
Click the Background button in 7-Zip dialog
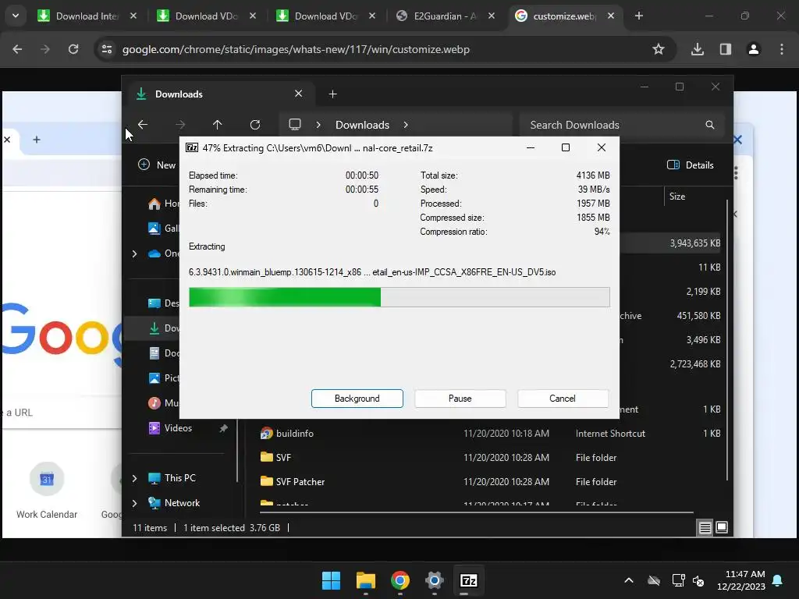click(x=357, y=399)
